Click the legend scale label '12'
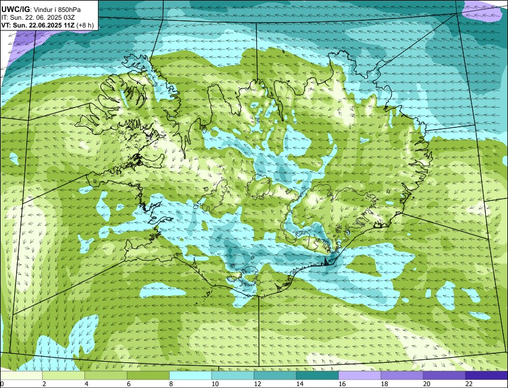Image resolution: width=508 pixels, height=388 pixels. coord(257,384)
